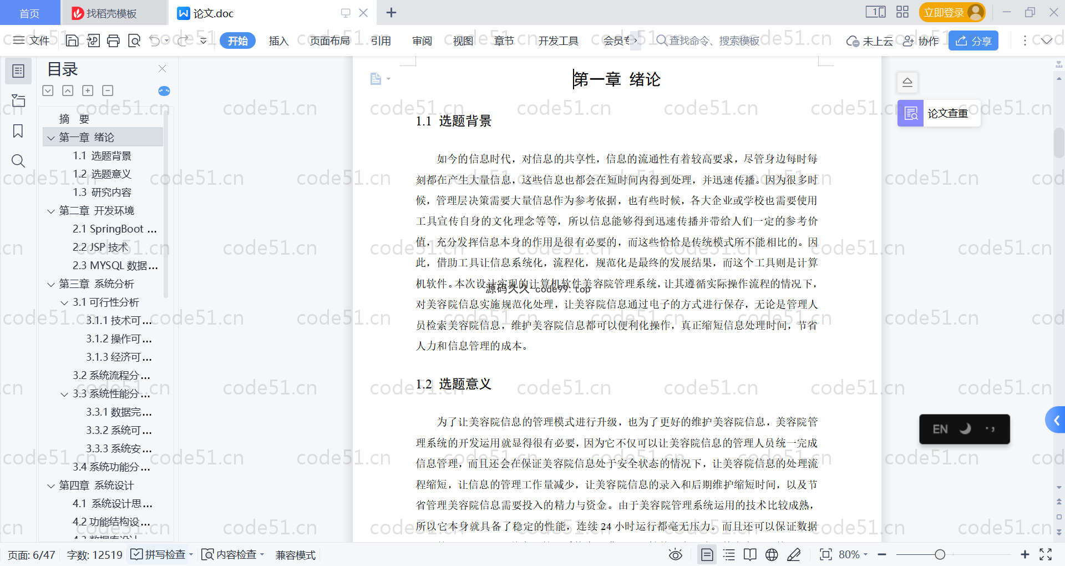Click the Print icon in quick toolbar
Screen dimensions: 1065x566
[113, 41]
